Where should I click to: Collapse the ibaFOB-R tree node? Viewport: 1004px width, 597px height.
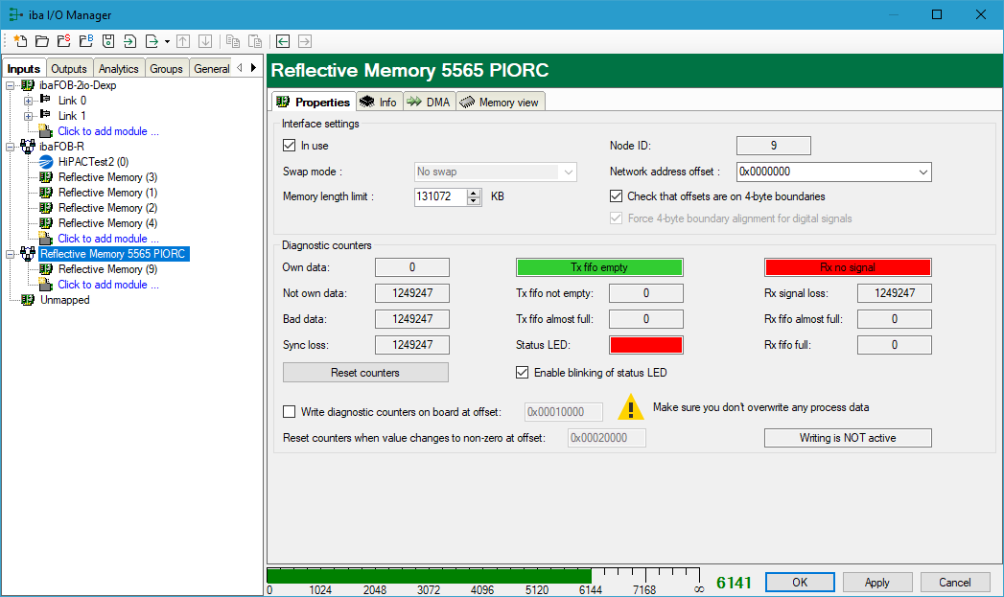[x=11, y=147]
